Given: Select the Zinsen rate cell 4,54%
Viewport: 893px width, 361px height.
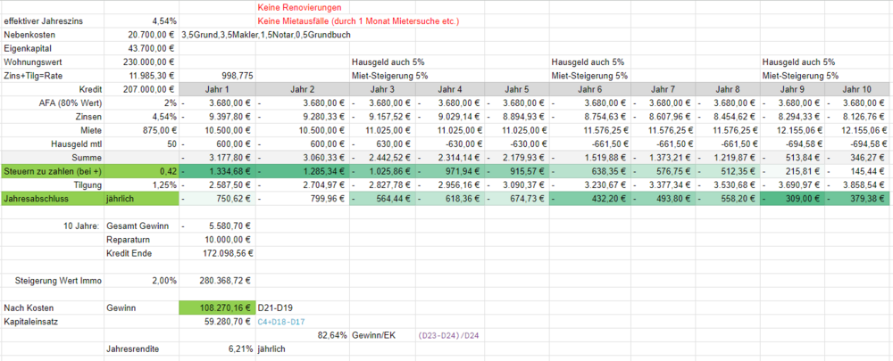Looking at the screenshot, I should click(165, 117).
